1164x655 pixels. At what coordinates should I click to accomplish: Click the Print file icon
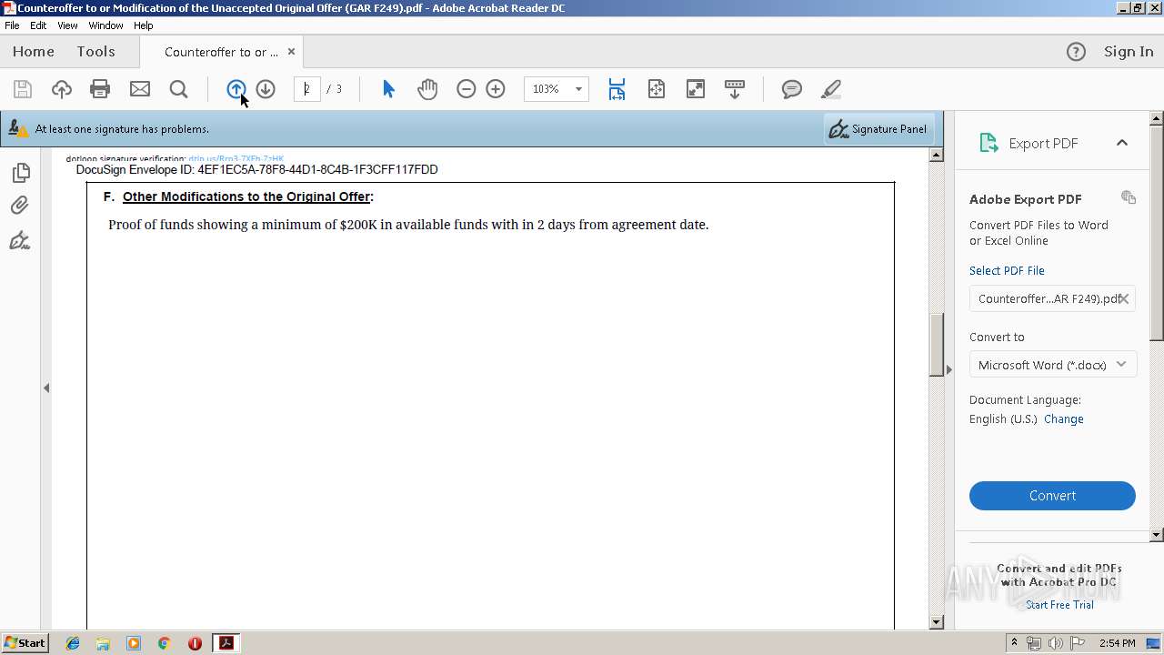click(x=100, y=89)
